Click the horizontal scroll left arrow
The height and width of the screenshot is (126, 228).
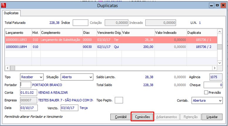[x=8, y=68]
